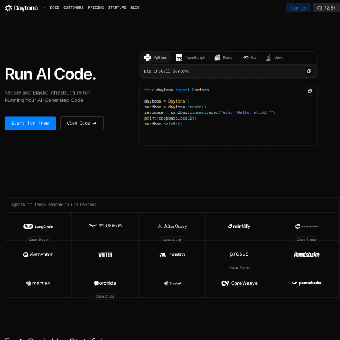This screenshot has height=340, width=340.
Task: Switch to the Java code tab
Action: click(x=275, y=57)
